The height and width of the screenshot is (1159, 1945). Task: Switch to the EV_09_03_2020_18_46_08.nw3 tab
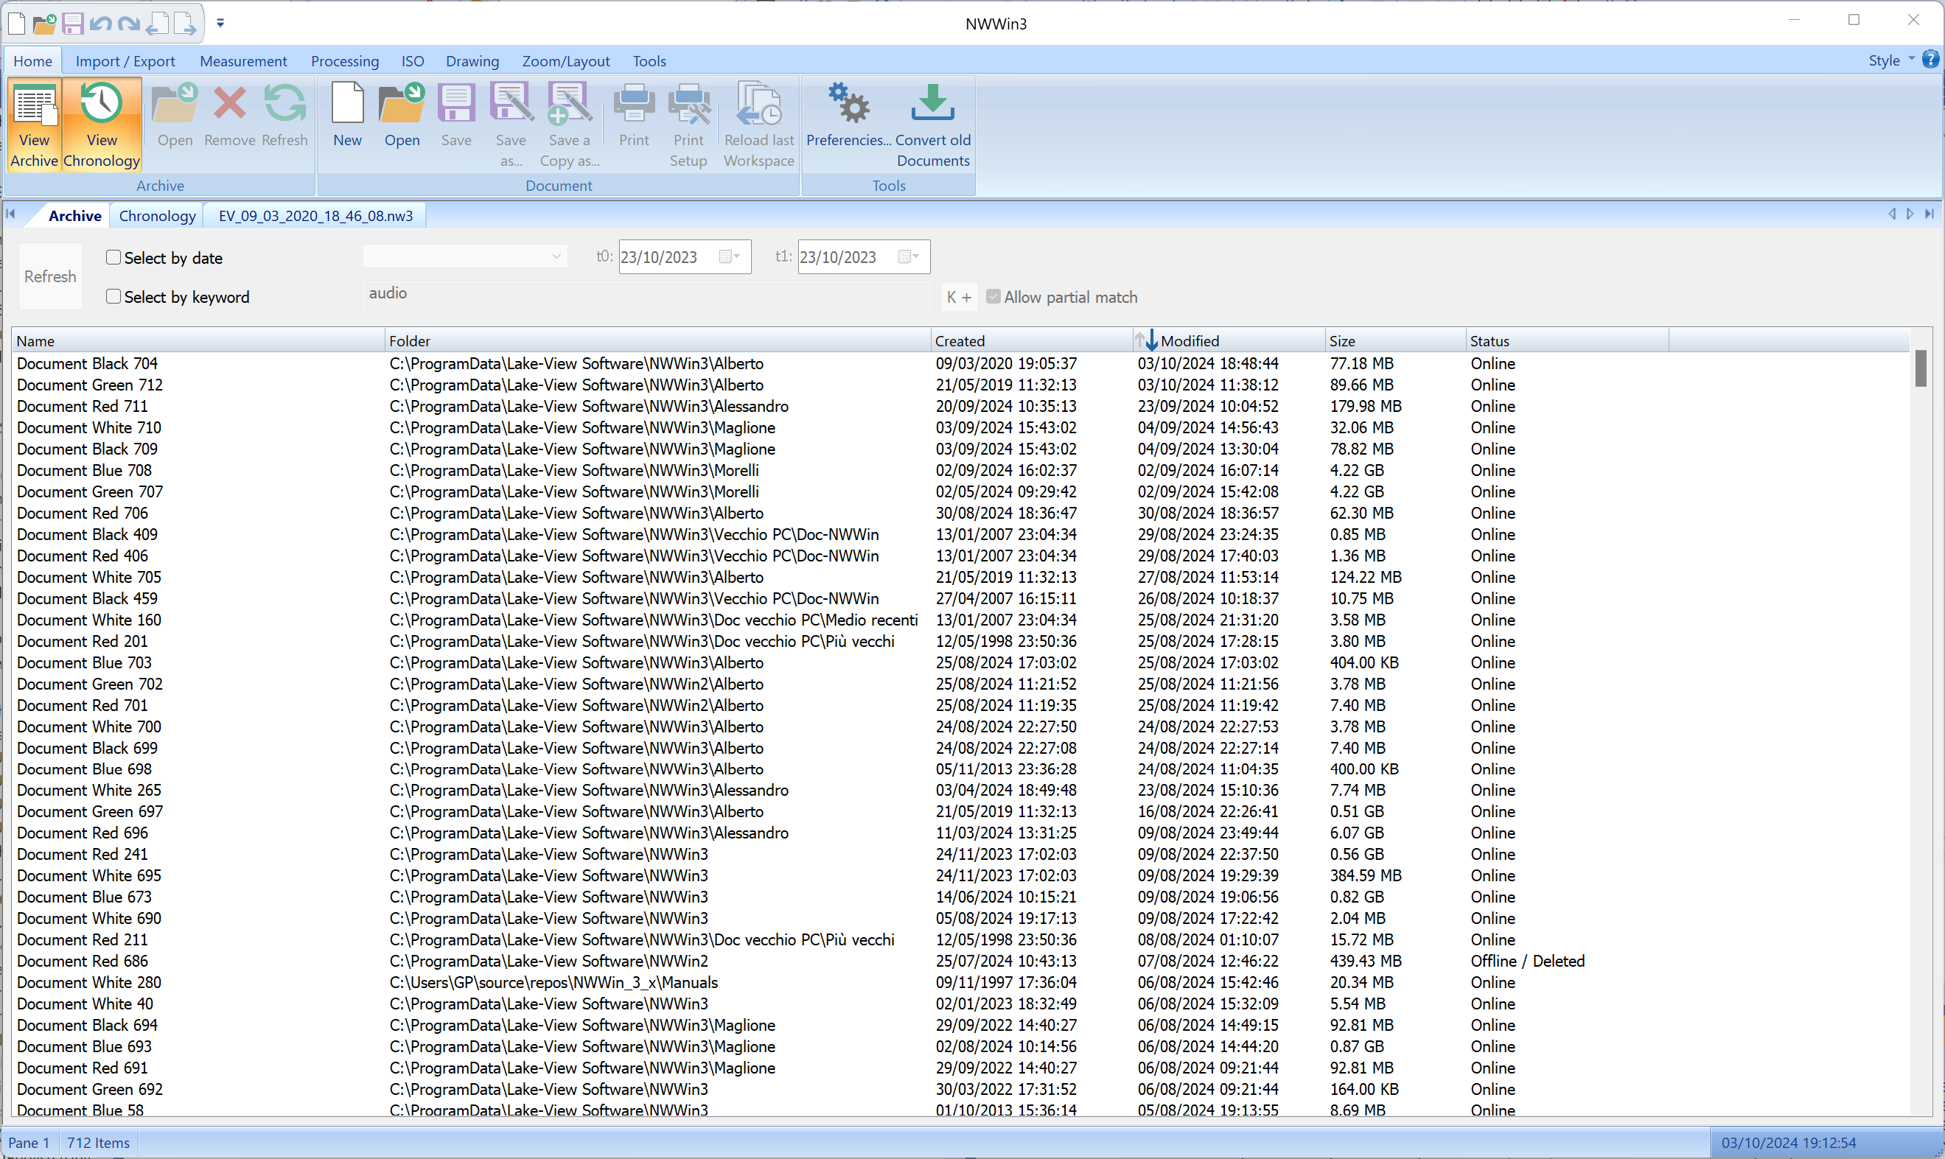315,216
